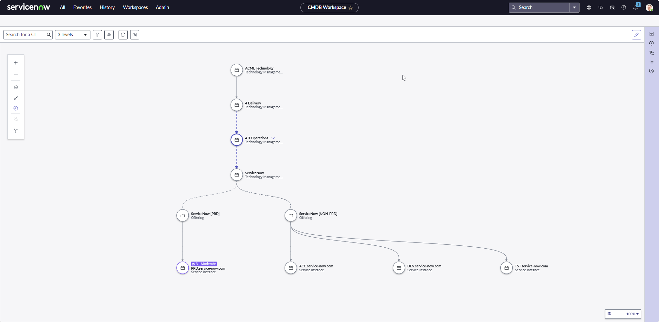
Task: Select the ACC.service-now.com node
Action: click(x=291, y=268)
